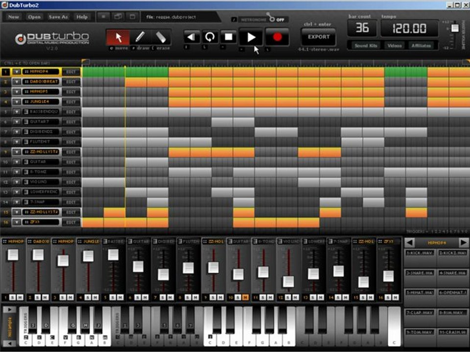Trigger the 11-CRASH sample pad
Screen dimensions: 470x352
(452, 337)
